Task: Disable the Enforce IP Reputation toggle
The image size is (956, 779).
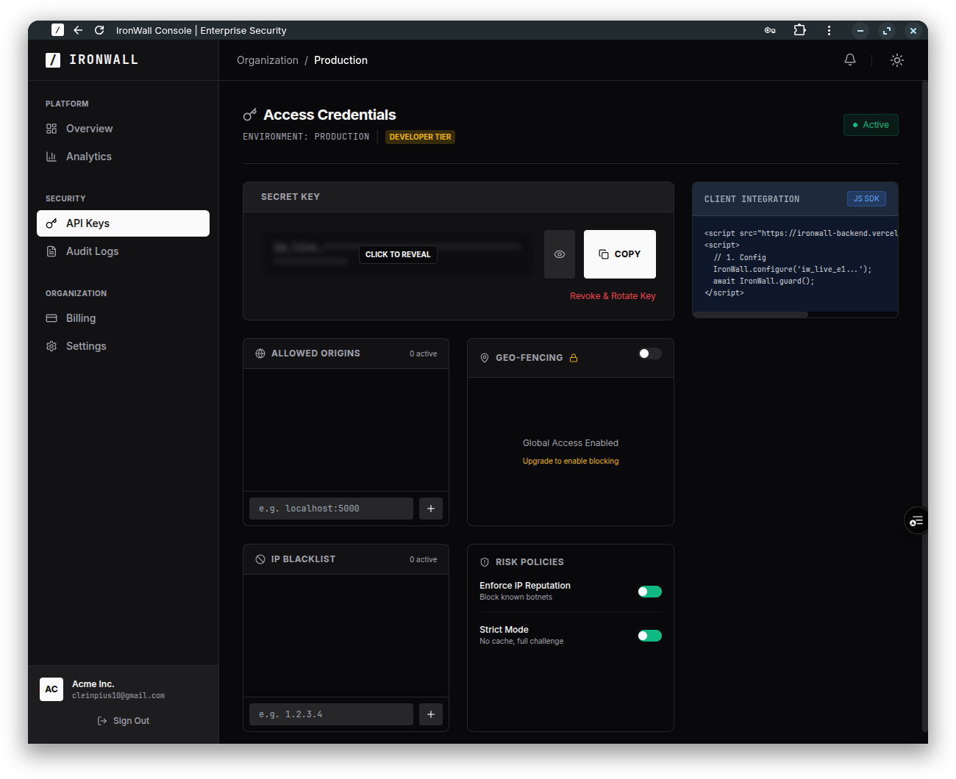Action: click(x=649, y=592)
